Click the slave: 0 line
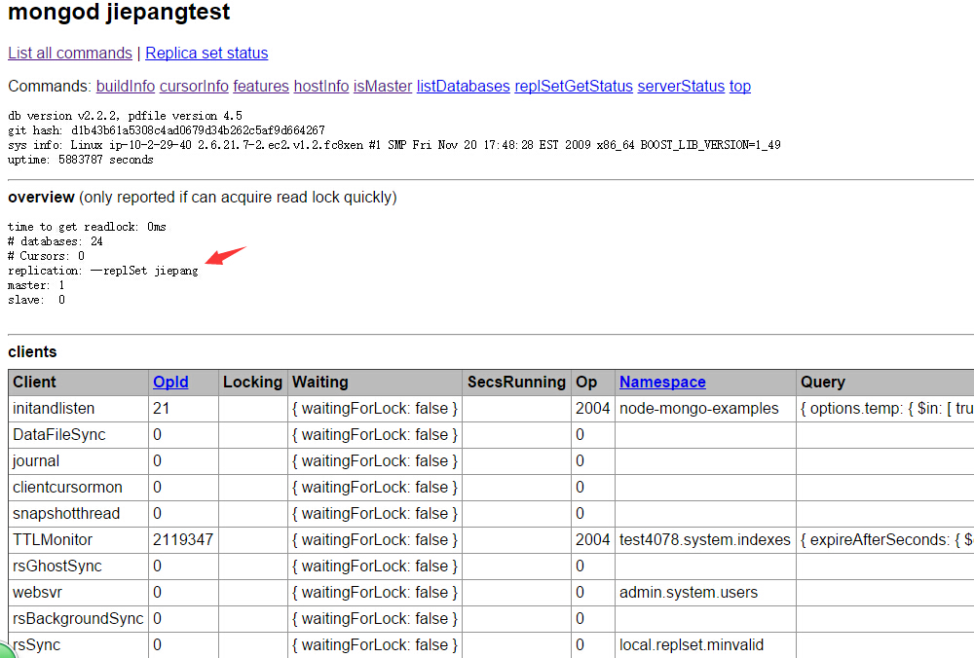The image size is (974, 658). click(x=36, y=300)
